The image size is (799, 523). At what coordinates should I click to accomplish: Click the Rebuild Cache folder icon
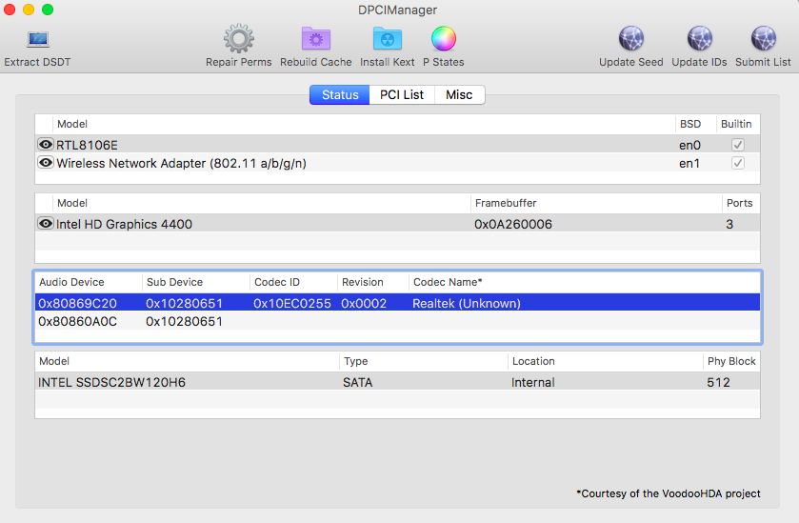click(x=316, y=39)
